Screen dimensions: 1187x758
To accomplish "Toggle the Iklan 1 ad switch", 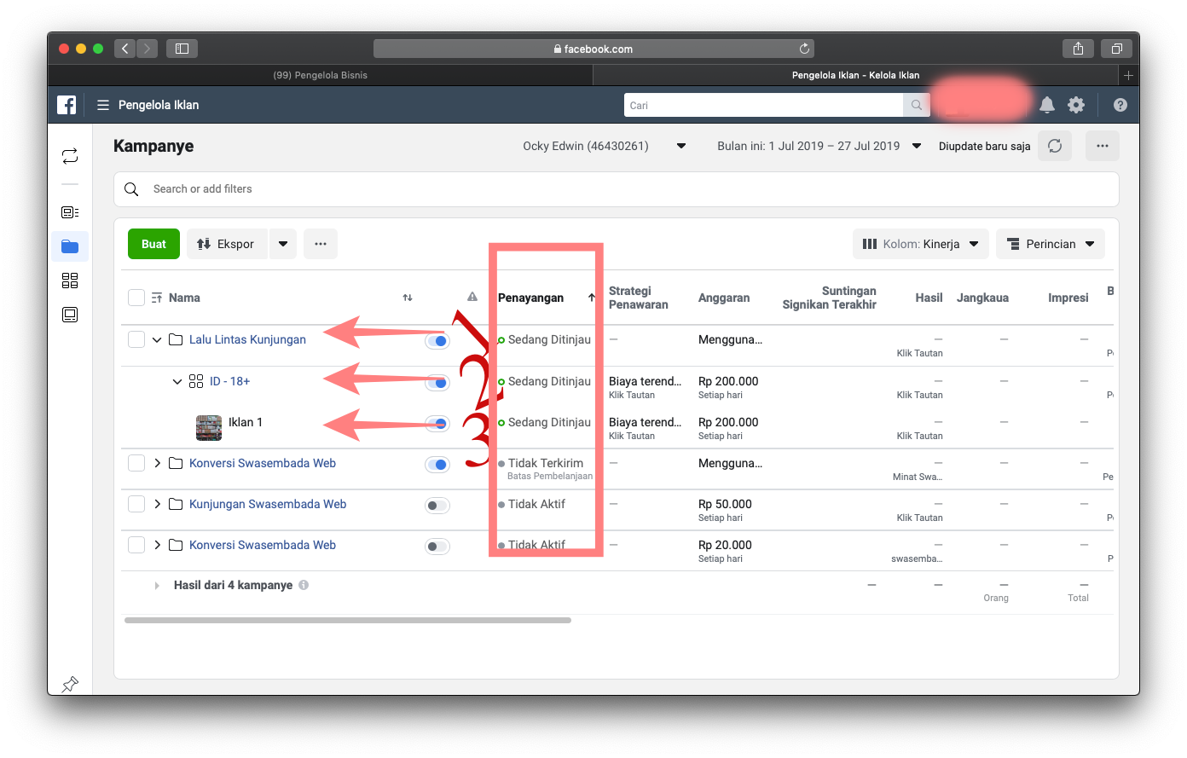I will [x=437, y=424].
